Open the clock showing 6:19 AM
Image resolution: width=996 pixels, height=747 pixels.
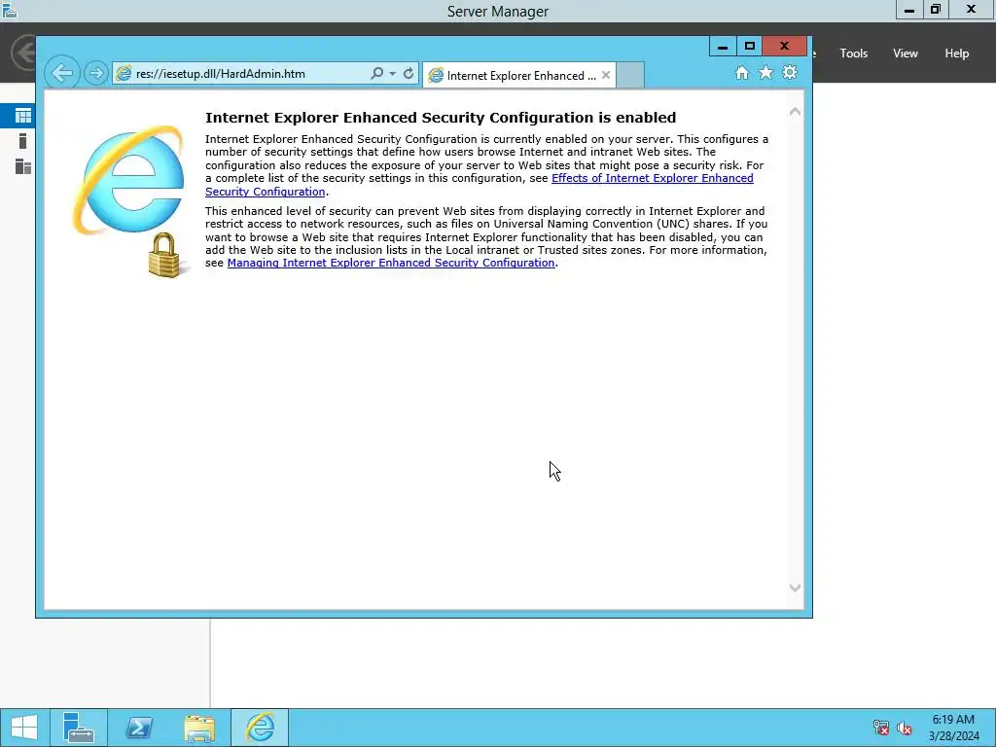[x=953, y=728]
